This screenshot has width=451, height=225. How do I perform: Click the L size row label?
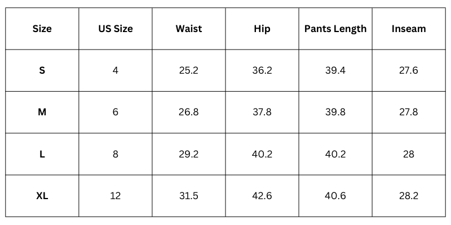(x=42, y=154)
